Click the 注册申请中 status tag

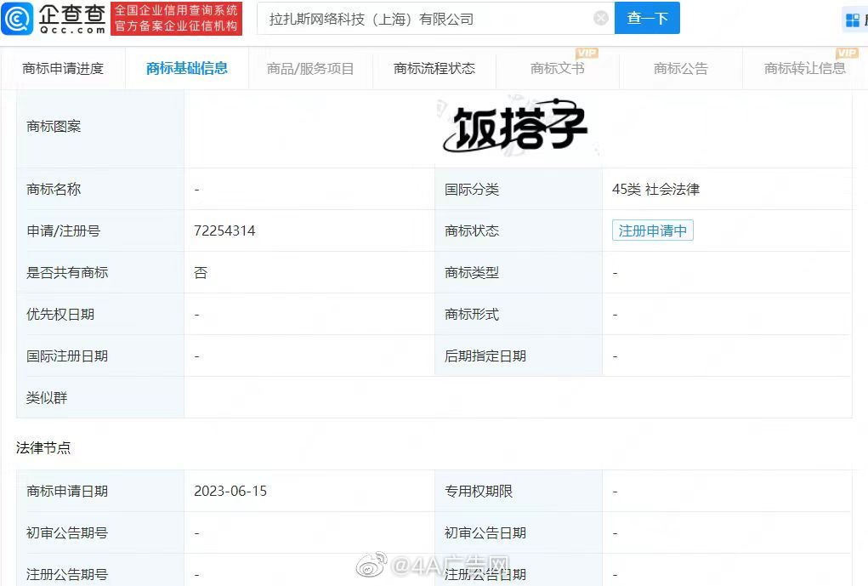point(652,230)
